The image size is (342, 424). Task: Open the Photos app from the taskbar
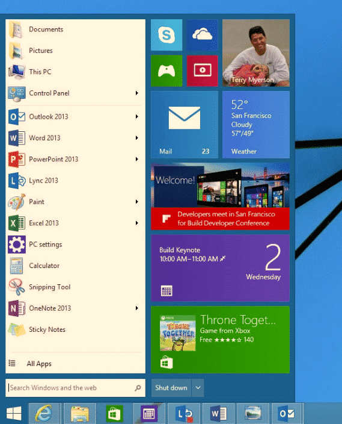point(253,413)
